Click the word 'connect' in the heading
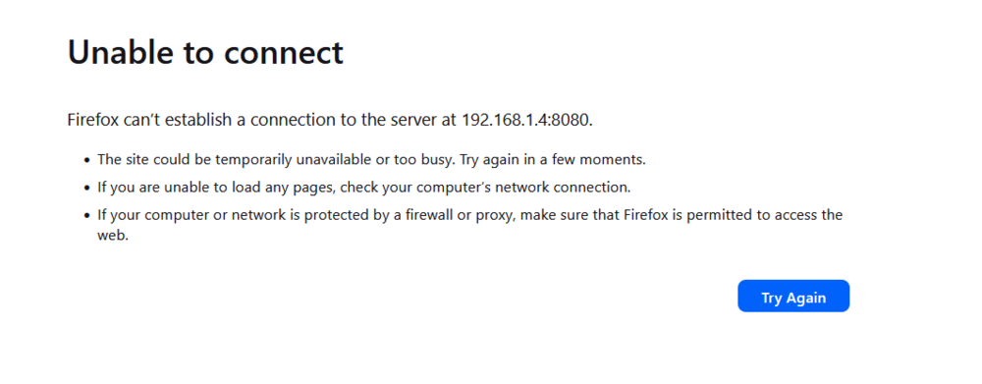The width and height of the screenshot is (982, 384). click(x=283, y=52)
